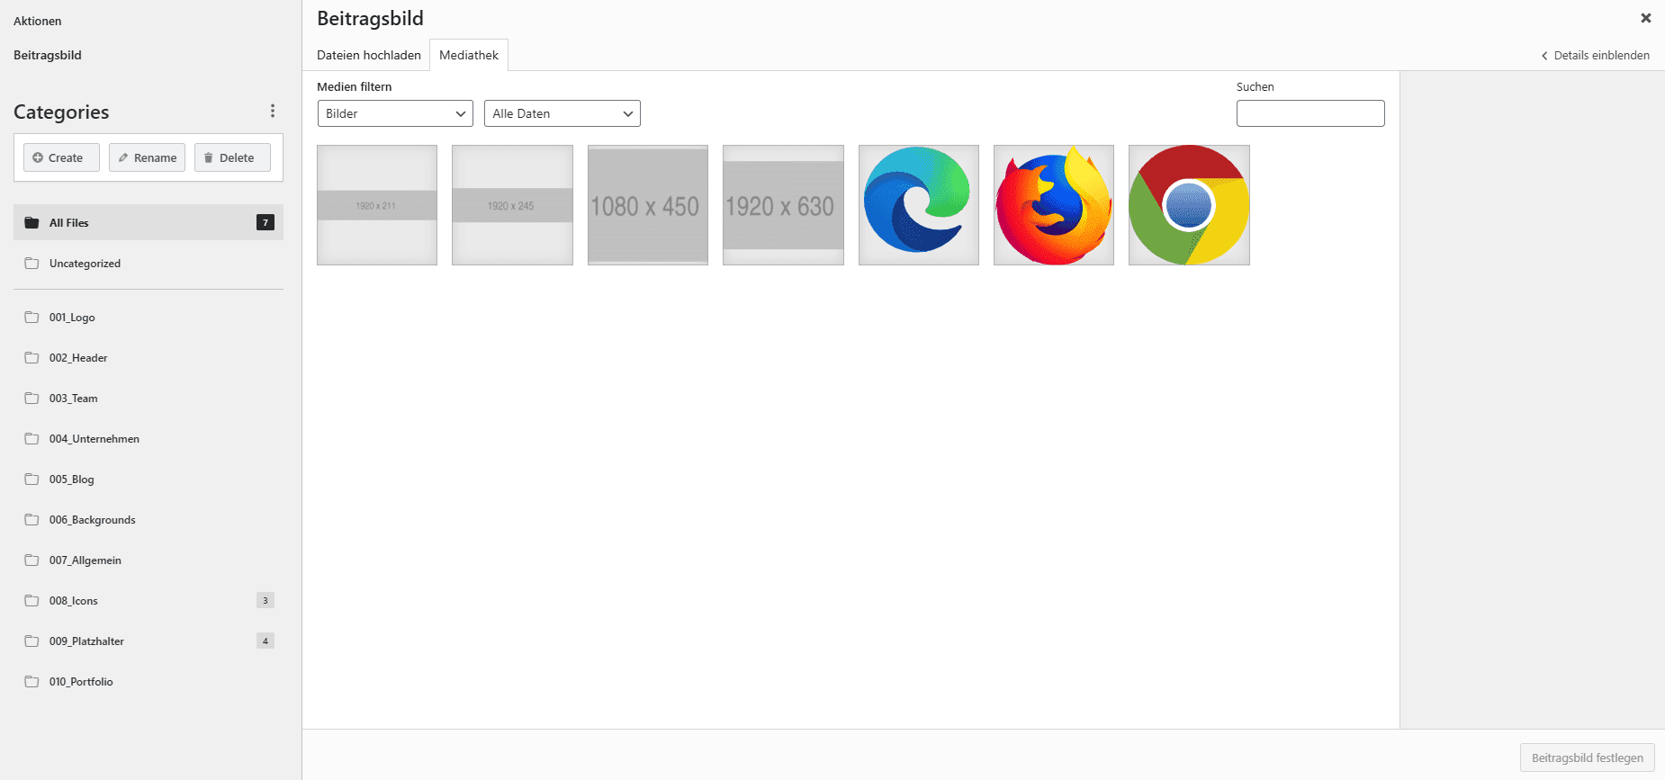Screen dimensions: 1665x780
Task: Select the 1080 x 450 placeholder image
Action: click(x=648, y=205)
